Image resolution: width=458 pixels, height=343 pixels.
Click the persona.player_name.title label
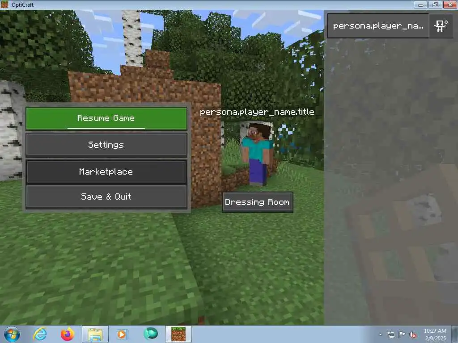[x=257, y=112]
